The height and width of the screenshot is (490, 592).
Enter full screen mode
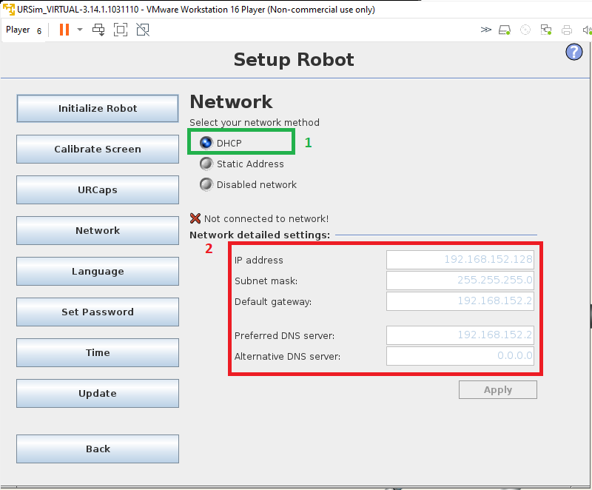121,30
